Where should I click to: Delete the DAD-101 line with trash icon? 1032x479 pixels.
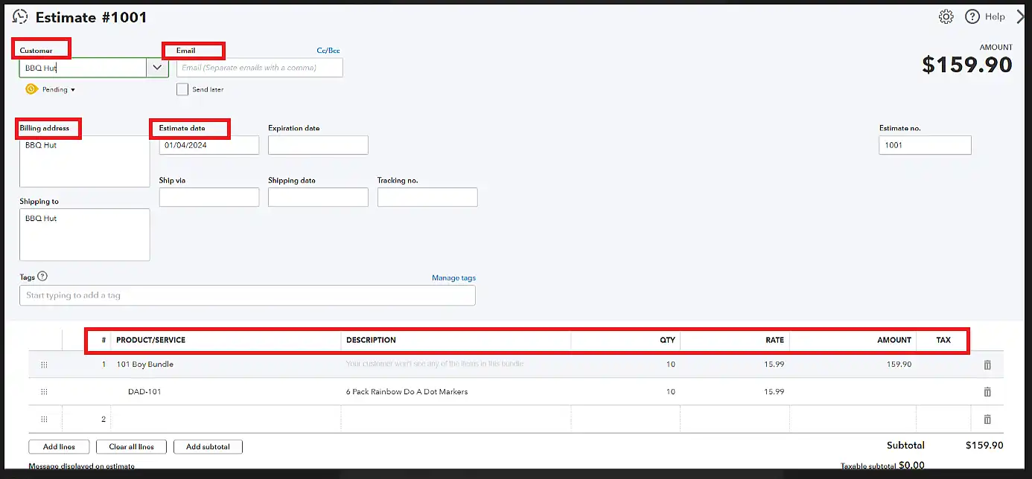[987, 392]
